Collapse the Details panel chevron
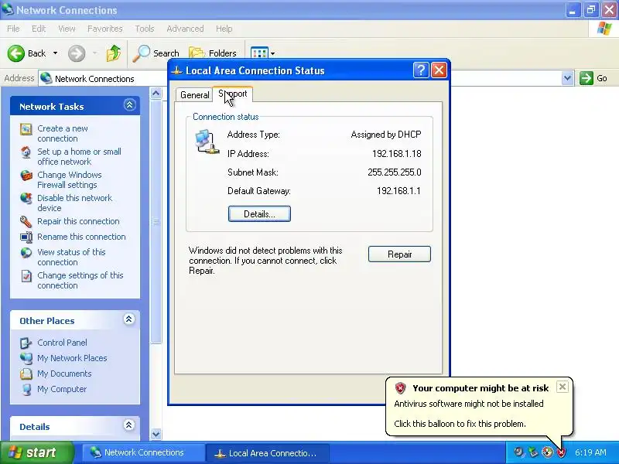 128,425
